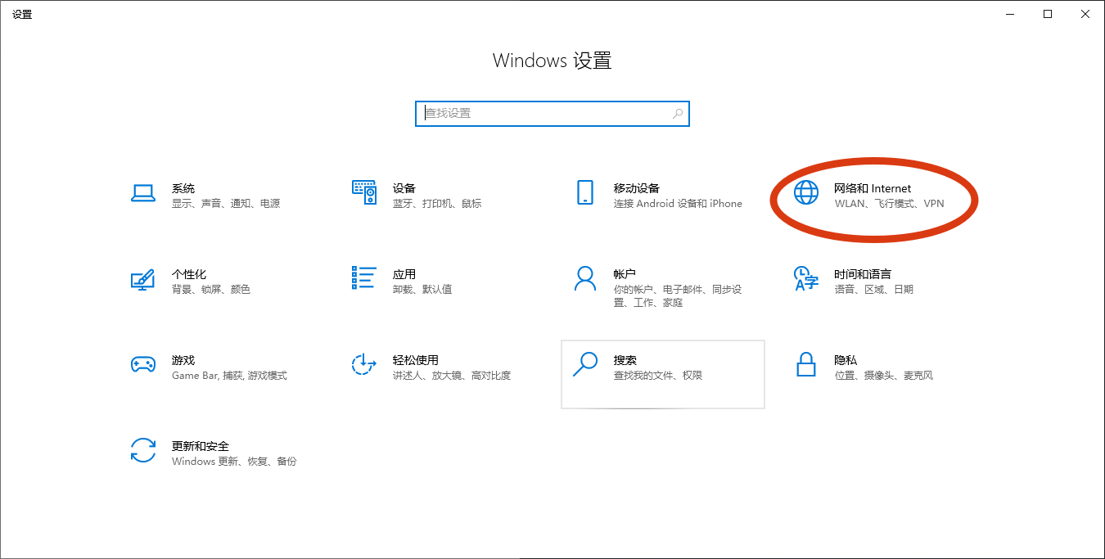Viewport: 1105px width, 559px height.
Task: Click the search glass in 查找设置 box
Action: tap(678, 114)
